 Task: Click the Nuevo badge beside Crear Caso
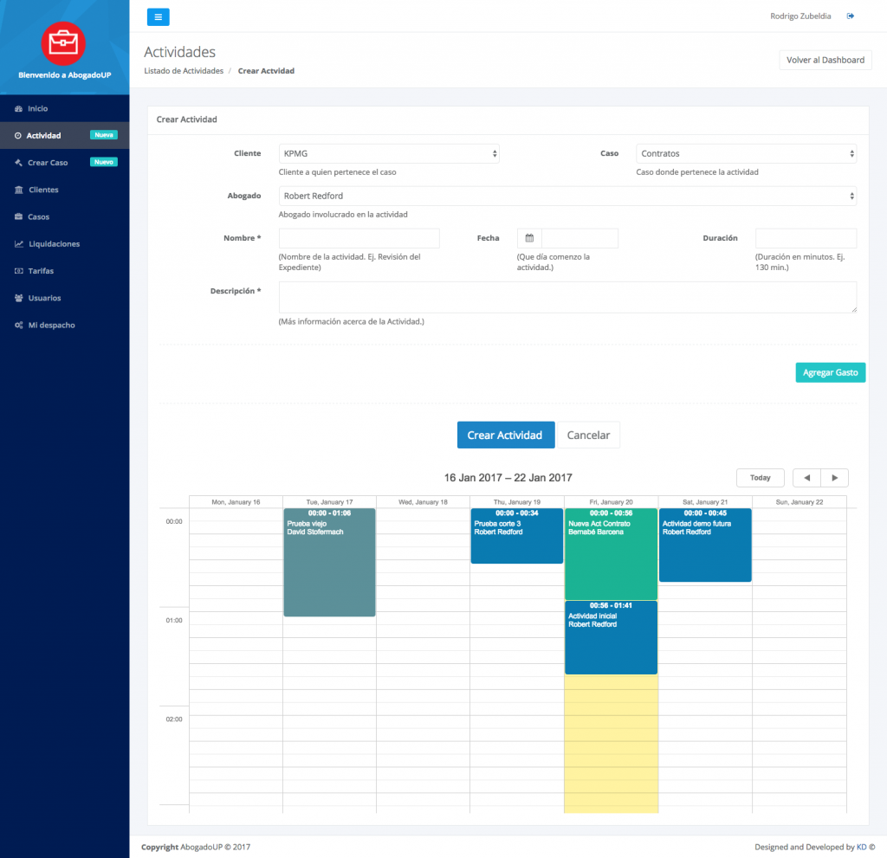[x=104, y=162]
